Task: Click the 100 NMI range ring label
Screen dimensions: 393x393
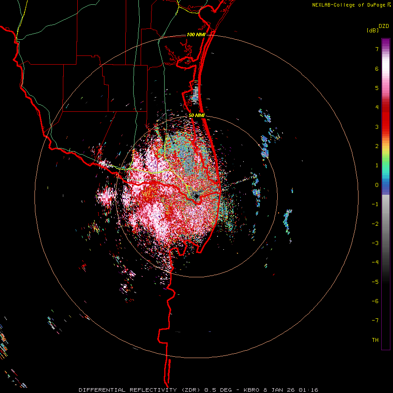Action: [196, 34]
